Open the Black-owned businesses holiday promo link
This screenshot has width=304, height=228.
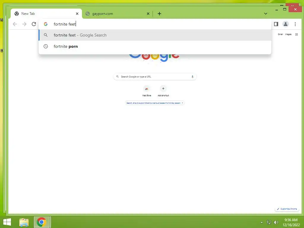point(153,103)
